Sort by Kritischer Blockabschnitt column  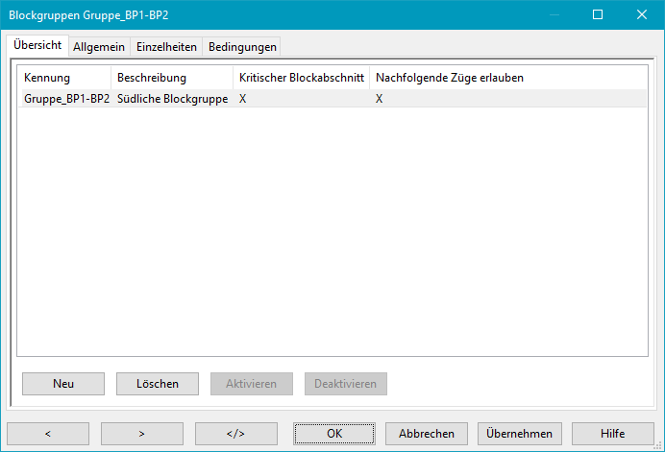(301, 77)
